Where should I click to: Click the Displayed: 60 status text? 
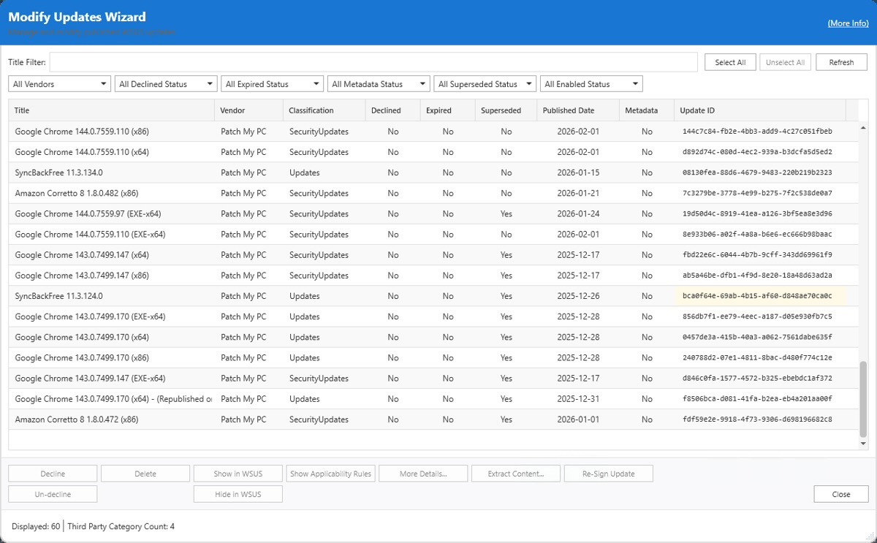coord(36,526)
